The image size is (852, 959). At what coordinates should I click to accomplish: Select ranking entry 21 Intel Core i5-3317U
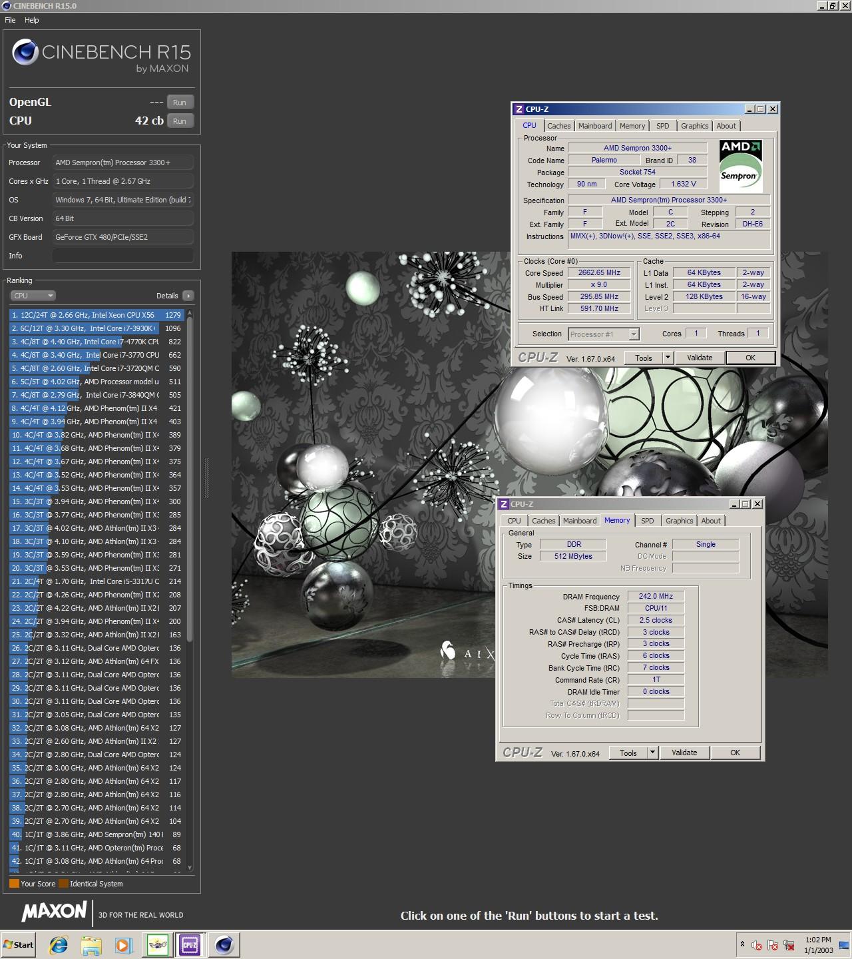97,581
